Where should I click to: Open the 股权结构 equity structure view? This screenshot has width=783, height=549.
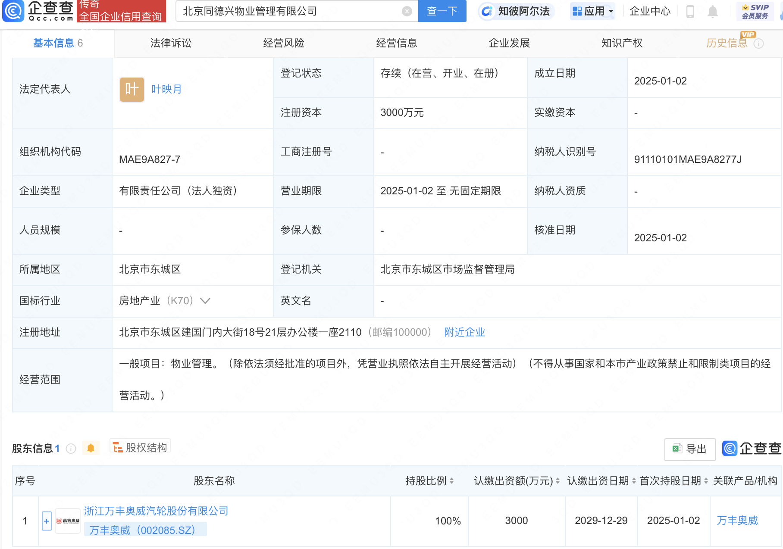[140, 447]
